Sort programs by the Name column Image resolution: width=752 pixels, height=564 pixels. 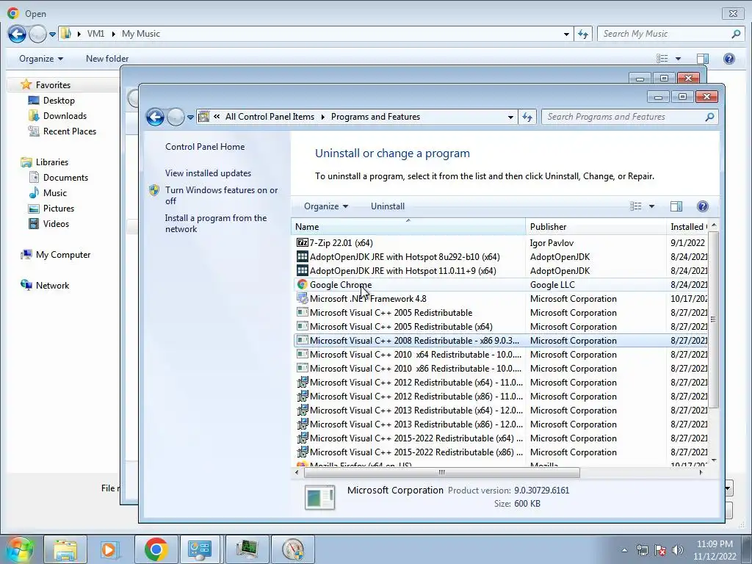coord(408,227)
